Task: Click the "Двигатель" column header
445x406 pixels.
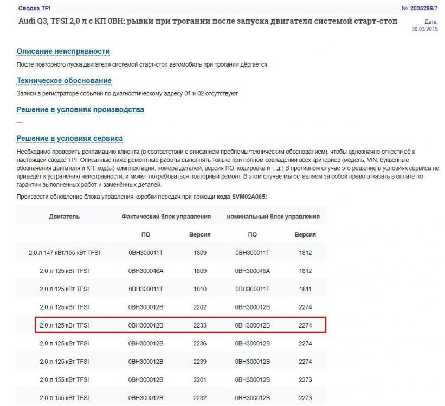Action: click(x=64, y=217)
